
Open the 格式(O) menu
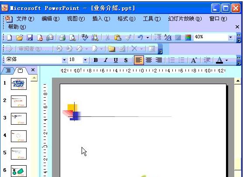click(x=127, y=19)
